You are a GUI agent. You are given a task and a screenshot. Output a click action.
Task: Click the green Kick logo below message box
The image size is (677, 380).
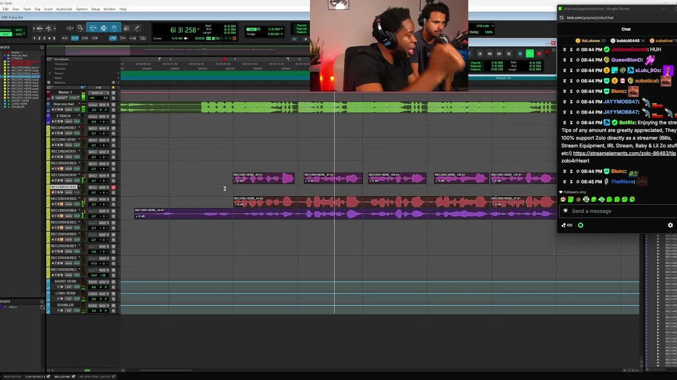(x=580, y=225)
